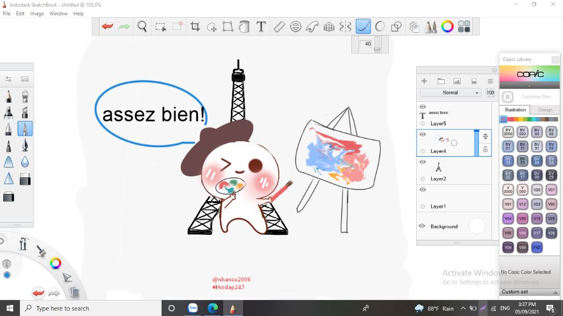
Task: Toggle visibility of Layer2
Action: point(423,162)
